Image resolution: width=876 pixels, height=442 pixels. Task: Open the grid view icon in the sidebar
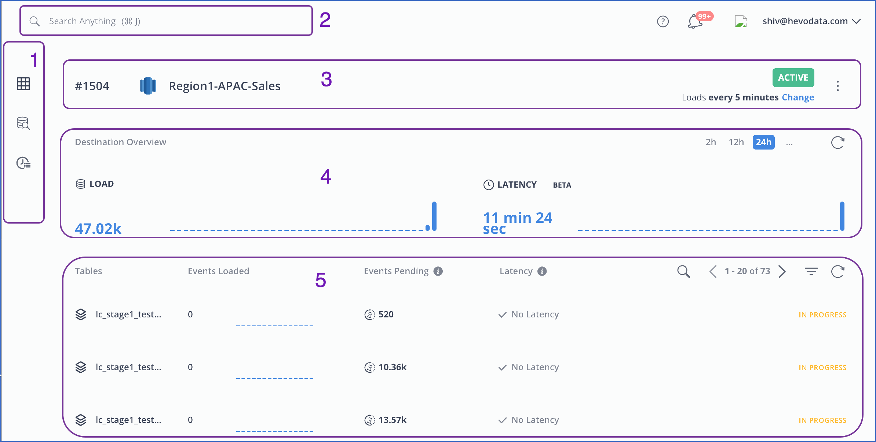click(x=23, y=84)
